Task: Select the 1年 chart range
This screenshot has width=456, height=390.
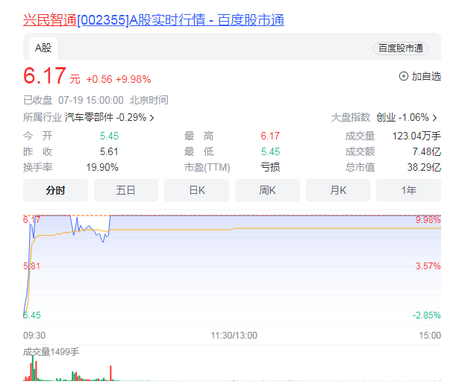Action: [409, 190]
